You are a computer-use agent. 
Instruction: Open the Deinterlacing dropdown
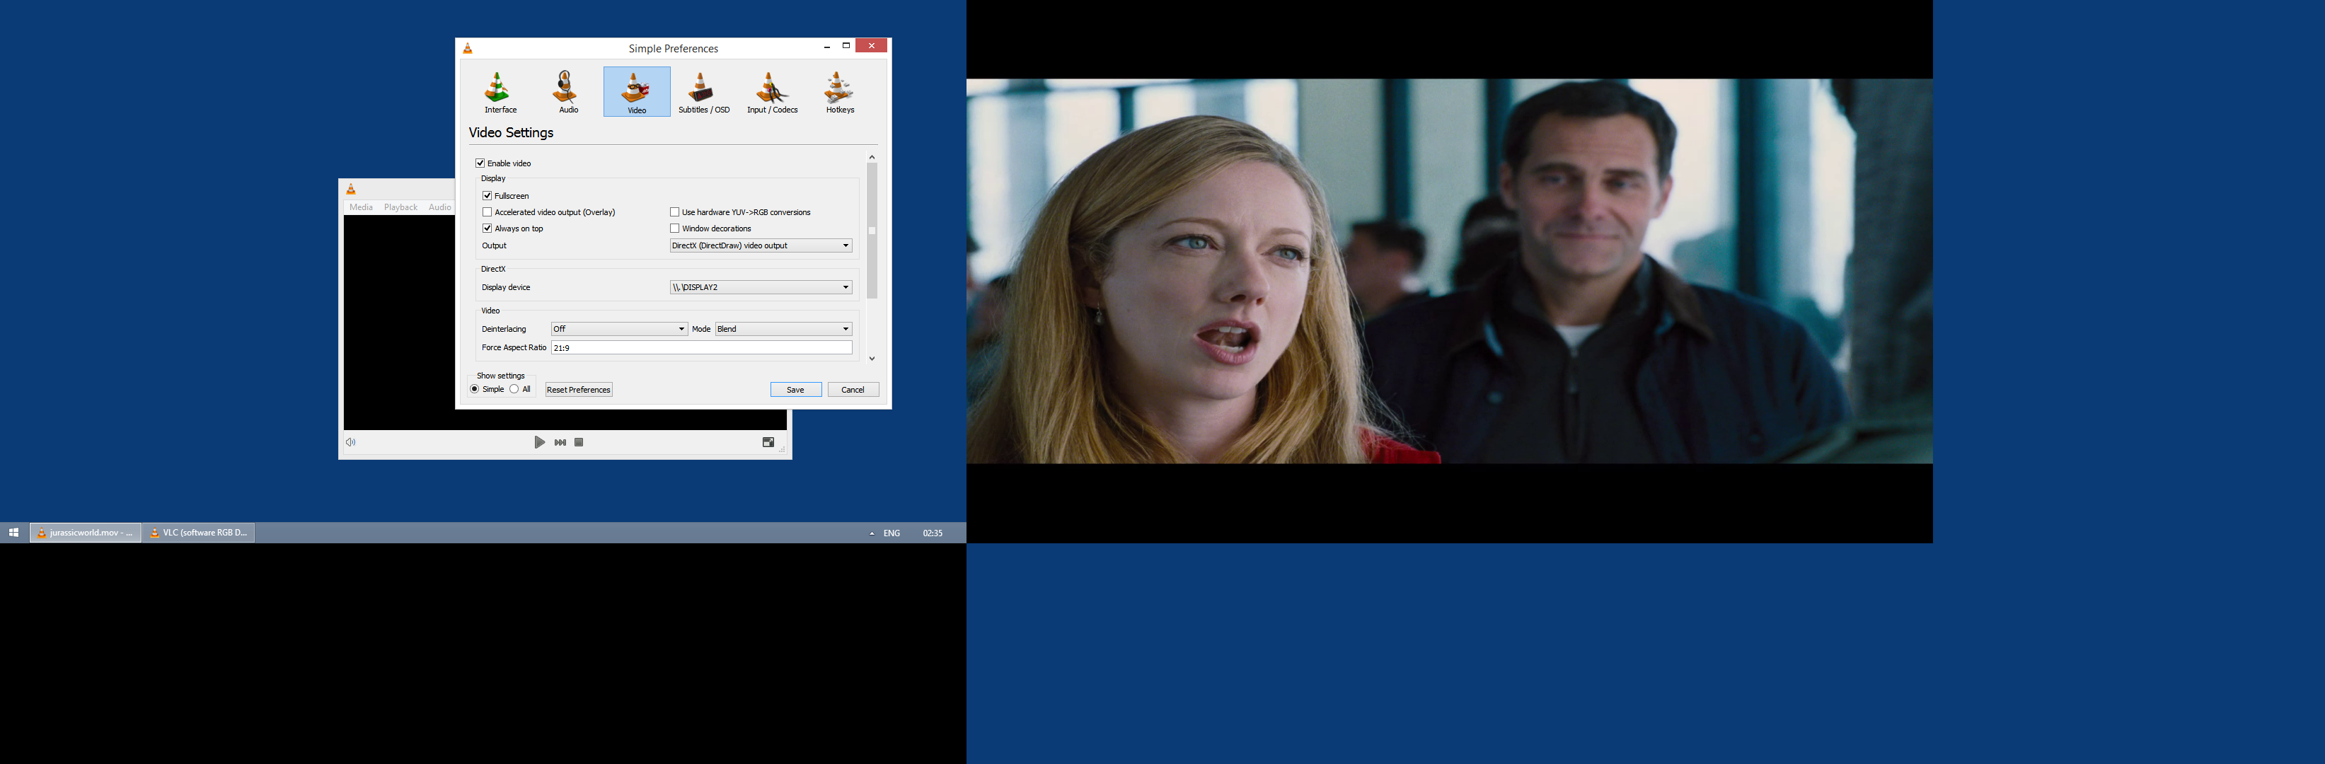[619, 329]
